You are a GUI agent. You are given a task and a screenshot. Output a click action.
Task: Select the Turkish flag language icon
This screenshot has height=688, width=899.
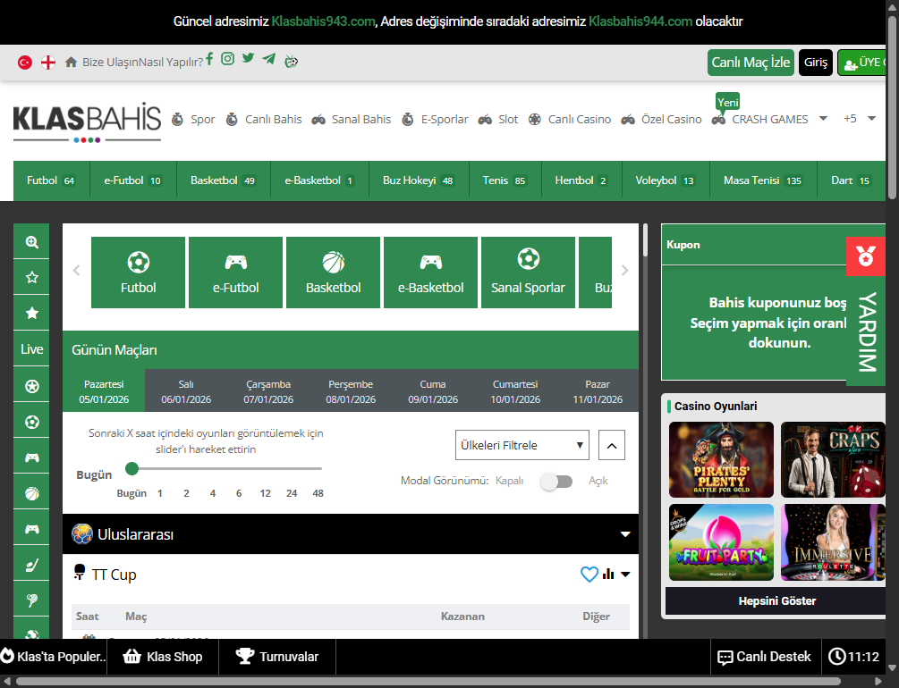[25, 62]
